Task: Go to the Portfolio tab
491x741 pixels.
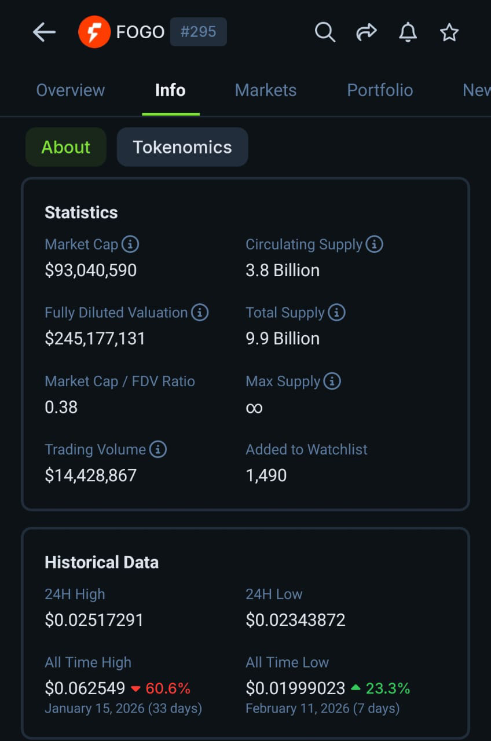Action: pos(380,90)
